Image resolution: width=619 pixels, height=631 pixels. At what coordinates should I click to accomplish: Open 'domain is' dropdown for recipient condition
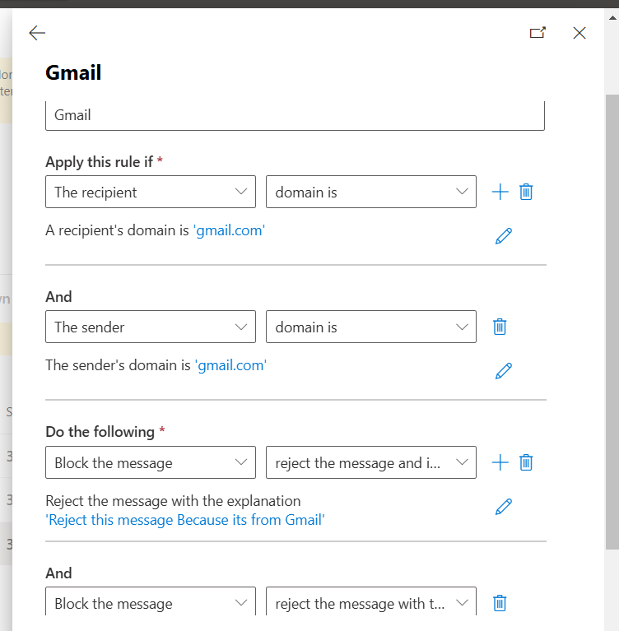tap(371, 192)
